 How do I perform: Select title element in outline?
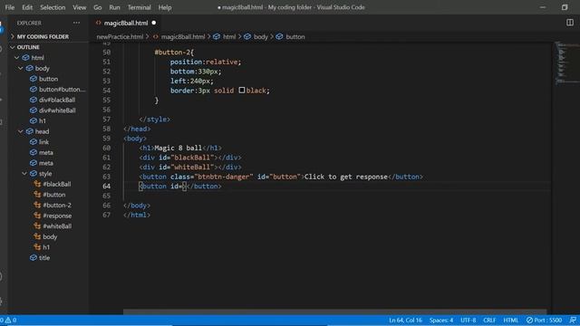(44, 258)
